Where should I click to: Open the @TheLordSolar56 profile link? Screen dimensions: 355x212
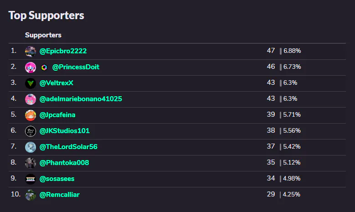[68, 147]
